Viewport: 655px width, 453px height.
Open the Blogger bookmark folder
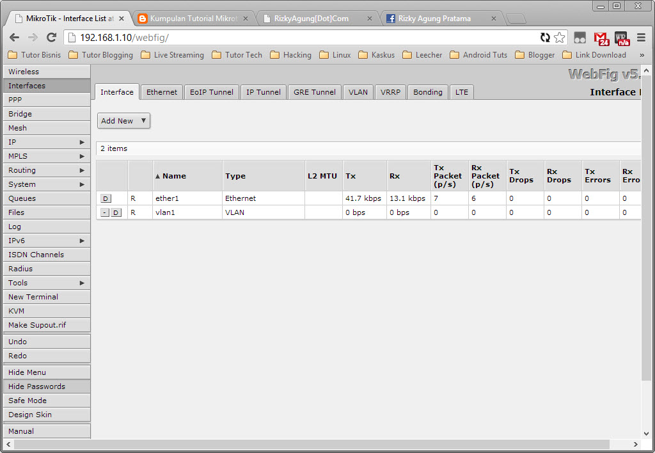coord(535,55)
